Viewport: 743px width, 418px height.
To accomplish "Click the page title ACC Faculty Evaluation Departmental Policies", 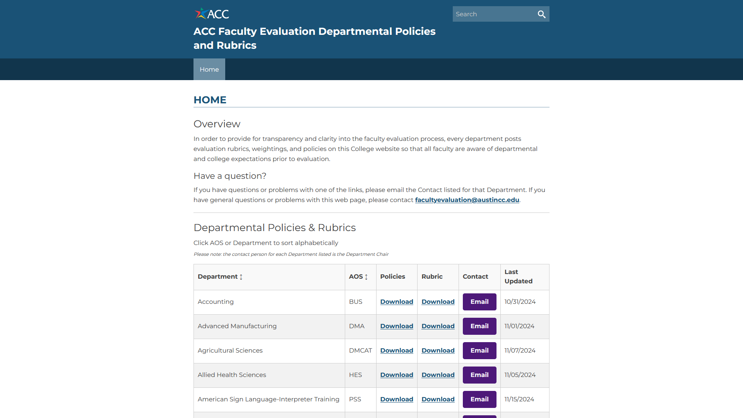I will point(314,38).
